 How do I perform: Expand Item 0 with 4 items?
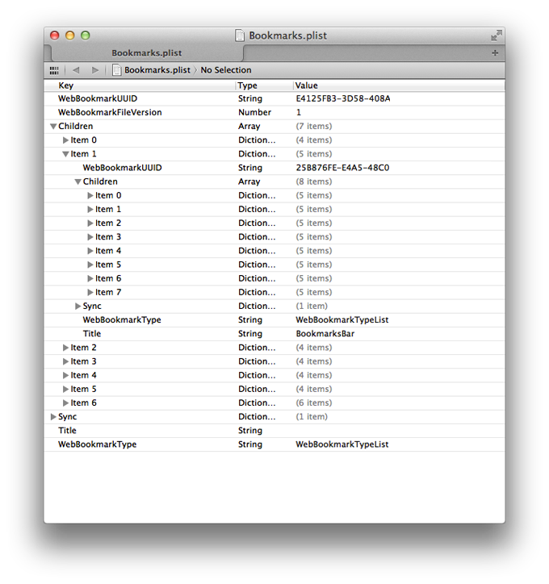(x=65, y=140)
